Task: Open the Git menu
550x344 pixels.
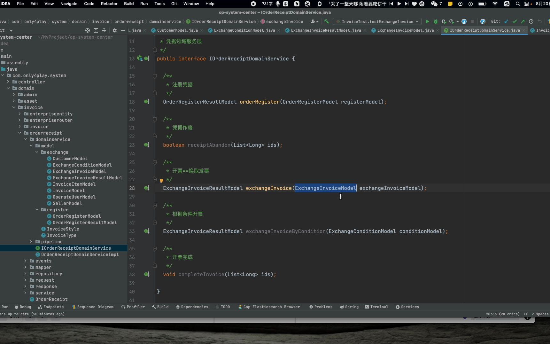Action: [174, 4]
